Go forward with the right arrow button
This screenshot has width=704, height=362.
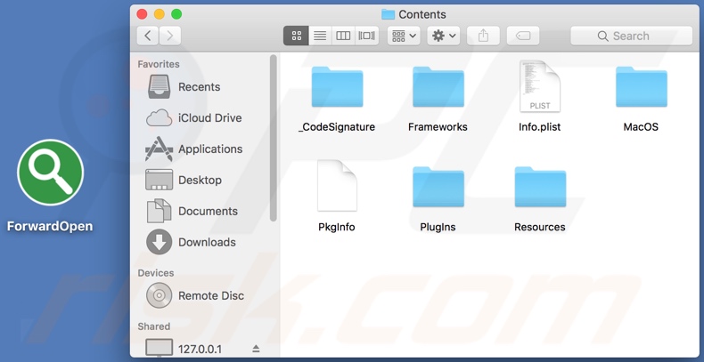click(x=169, y=36)
